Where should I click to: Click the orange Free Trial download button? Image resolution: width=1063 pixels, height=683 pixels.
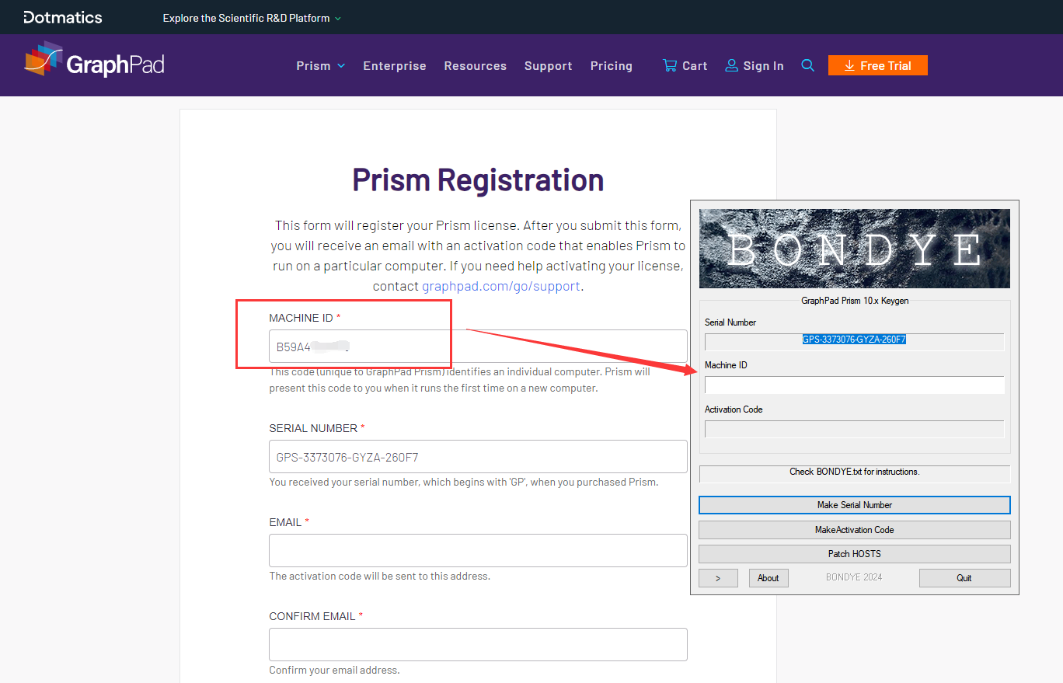pos(877,66)
